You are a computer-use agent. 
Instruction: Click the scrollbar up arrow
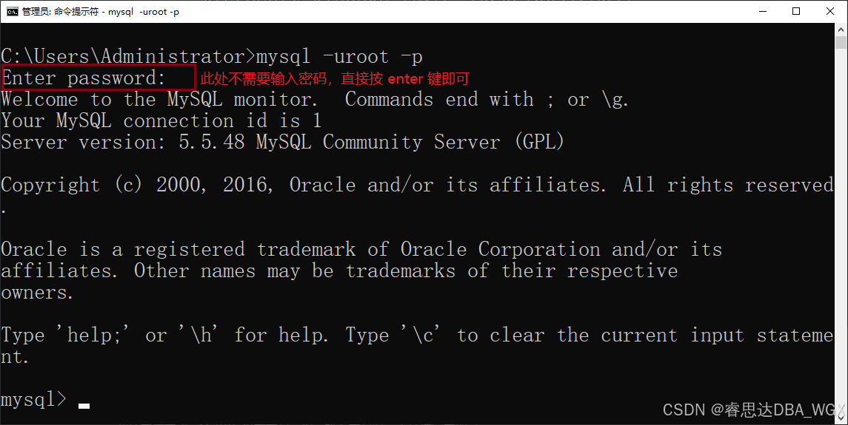pyautogui.click(x=841, y=29)
